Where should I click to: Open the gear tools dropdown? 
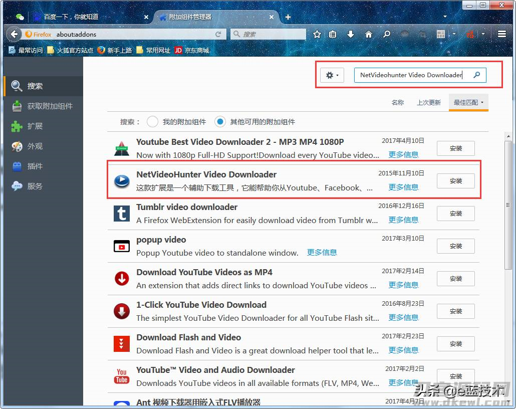coord(332,75)
